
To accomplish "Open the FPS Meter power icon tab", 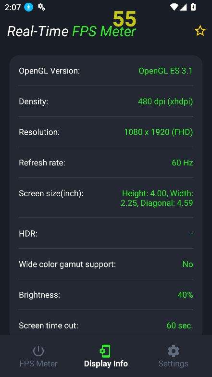I will 38,351.
